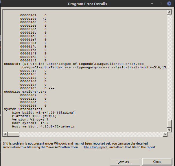Screen dimensions: 175x166
Task: Click the Close button
Action: tap(157, 162)
